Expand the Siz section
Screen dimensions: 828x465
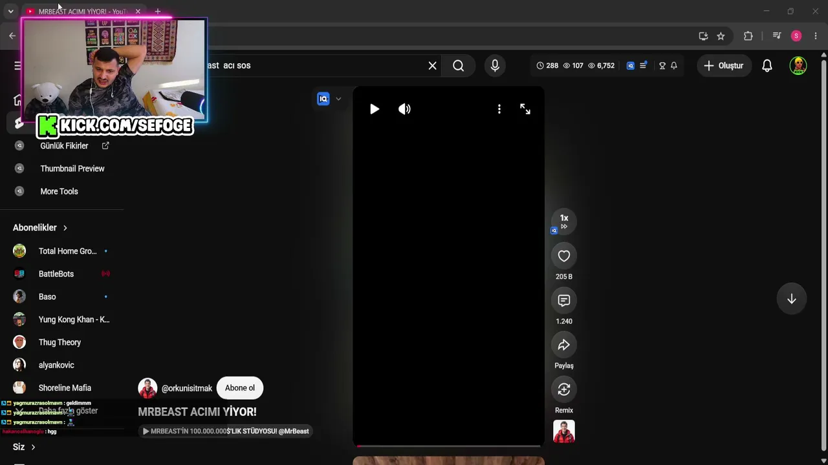tap(24, 447)
